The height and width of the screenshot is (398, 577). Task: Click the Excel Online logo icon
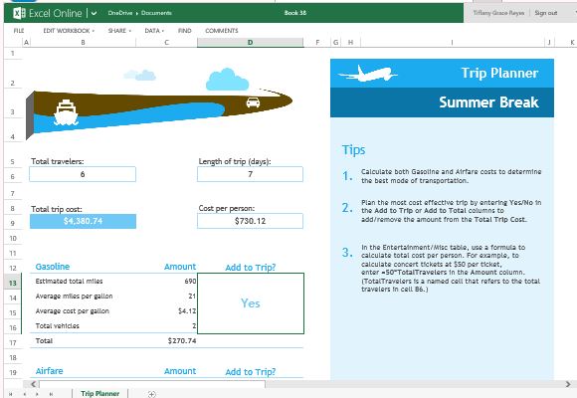click(x=19, y=13)
